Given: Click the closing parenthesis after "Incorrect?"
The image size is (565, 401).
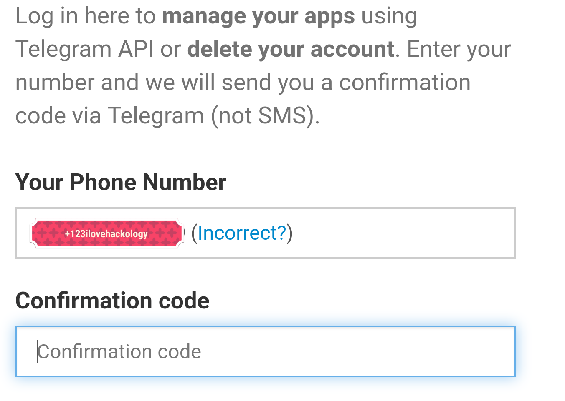Looking at the screenshot, I should tap(290, 233).
